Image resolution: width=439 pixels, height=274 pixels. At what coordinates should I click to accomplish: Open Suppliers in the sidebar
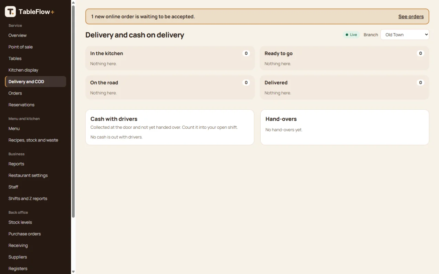(x=35, y=257)
